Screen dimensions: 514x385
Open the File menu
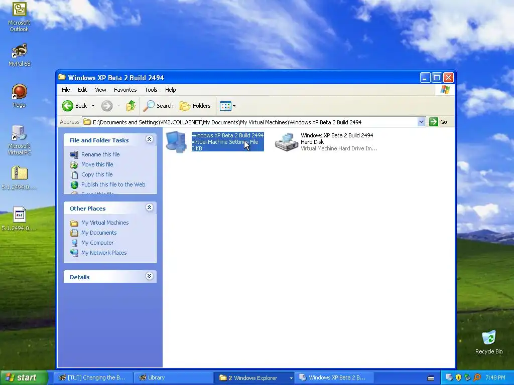66,90
